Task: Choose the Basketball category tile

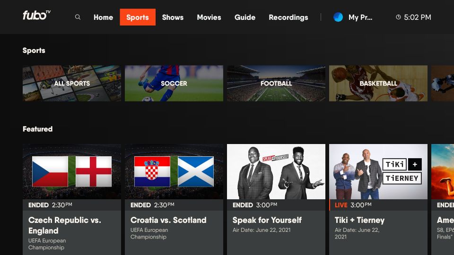Action: 378,83
